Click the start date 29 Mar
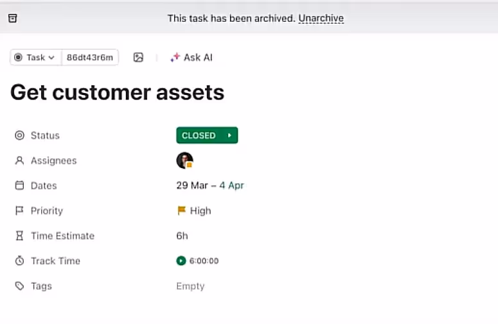Image resolution: width=498 pixels, height=324 pixels. [191, 185]
